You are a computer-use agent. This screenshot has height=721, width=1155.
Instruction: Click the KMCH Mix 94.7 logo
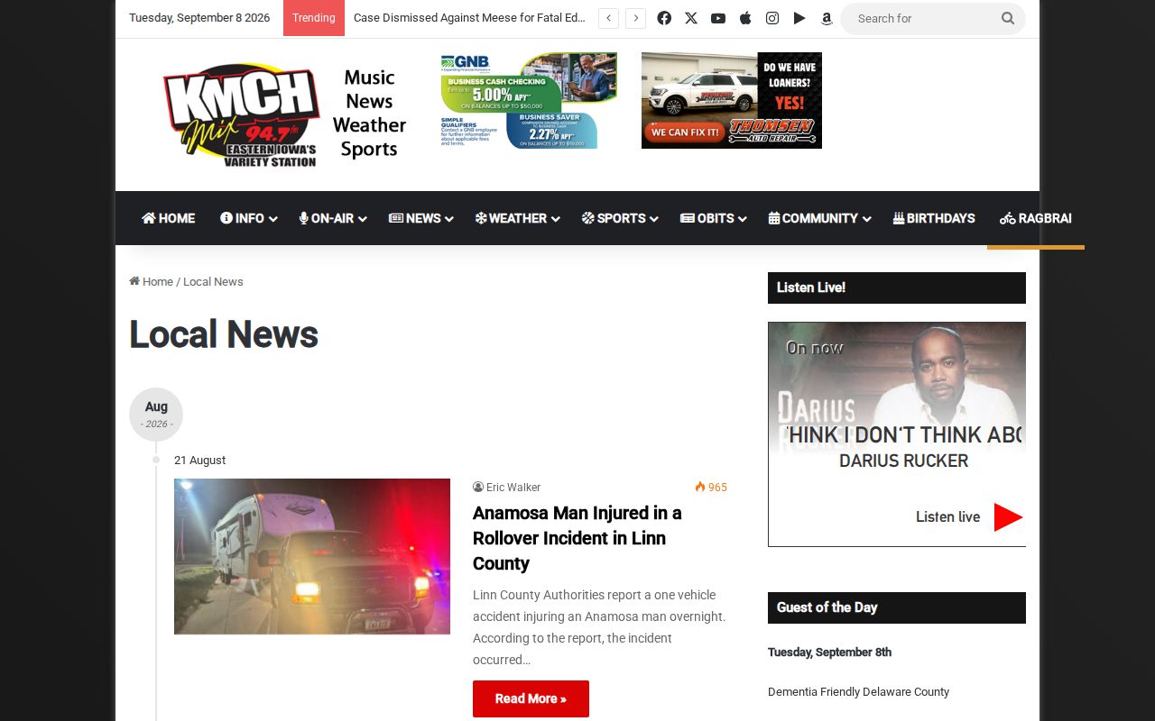tap(241, 114)
